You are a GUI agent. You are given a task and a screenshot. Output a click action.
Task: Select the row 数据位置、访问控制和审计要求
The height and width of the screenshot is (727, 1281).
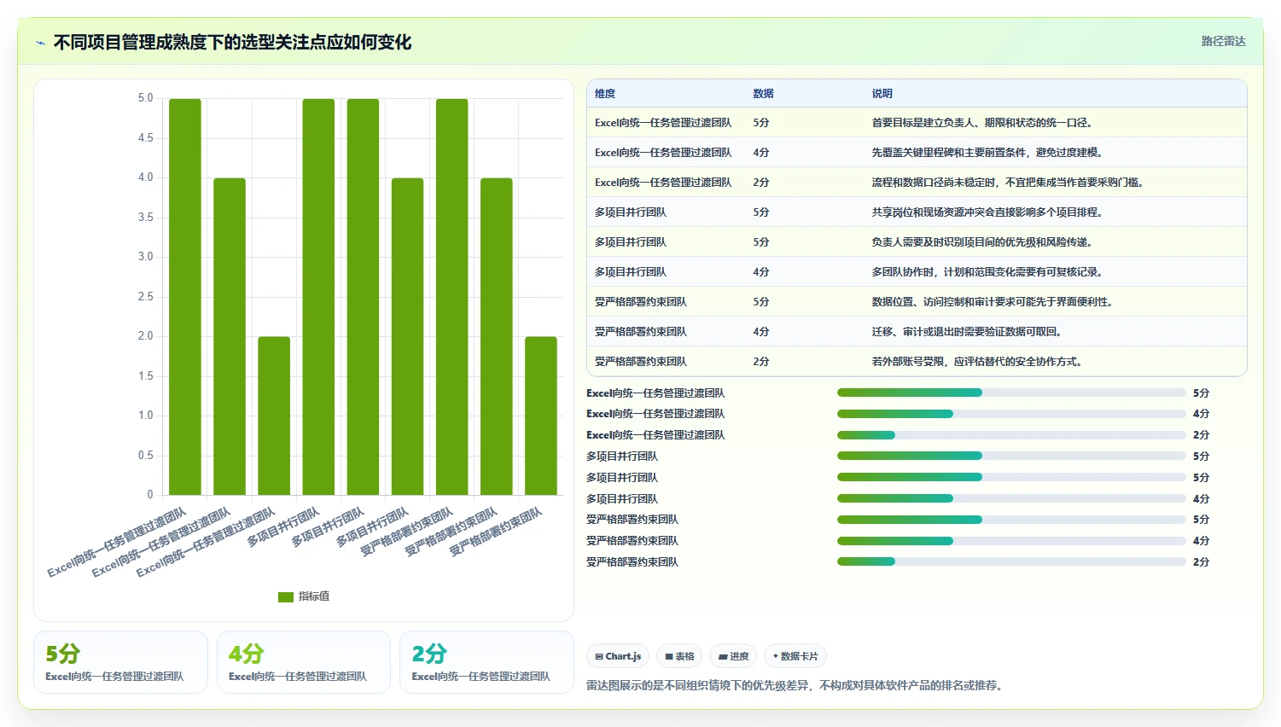click(x=917, y=302)
